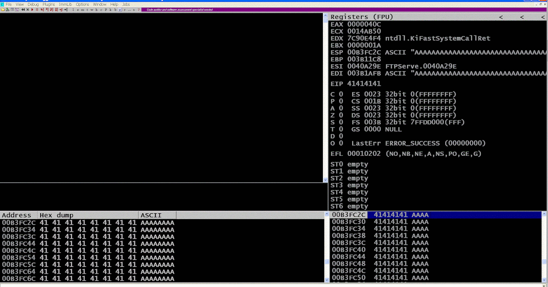Click the middle chevron above the Registers panel

(x=521, y=17)
